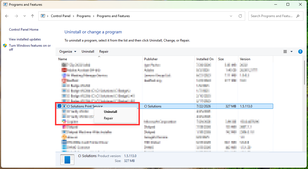Image resolution: width=308 pixels, height=169 pixels.
Task: Sort list by Name column header
Action: [99, 59]
